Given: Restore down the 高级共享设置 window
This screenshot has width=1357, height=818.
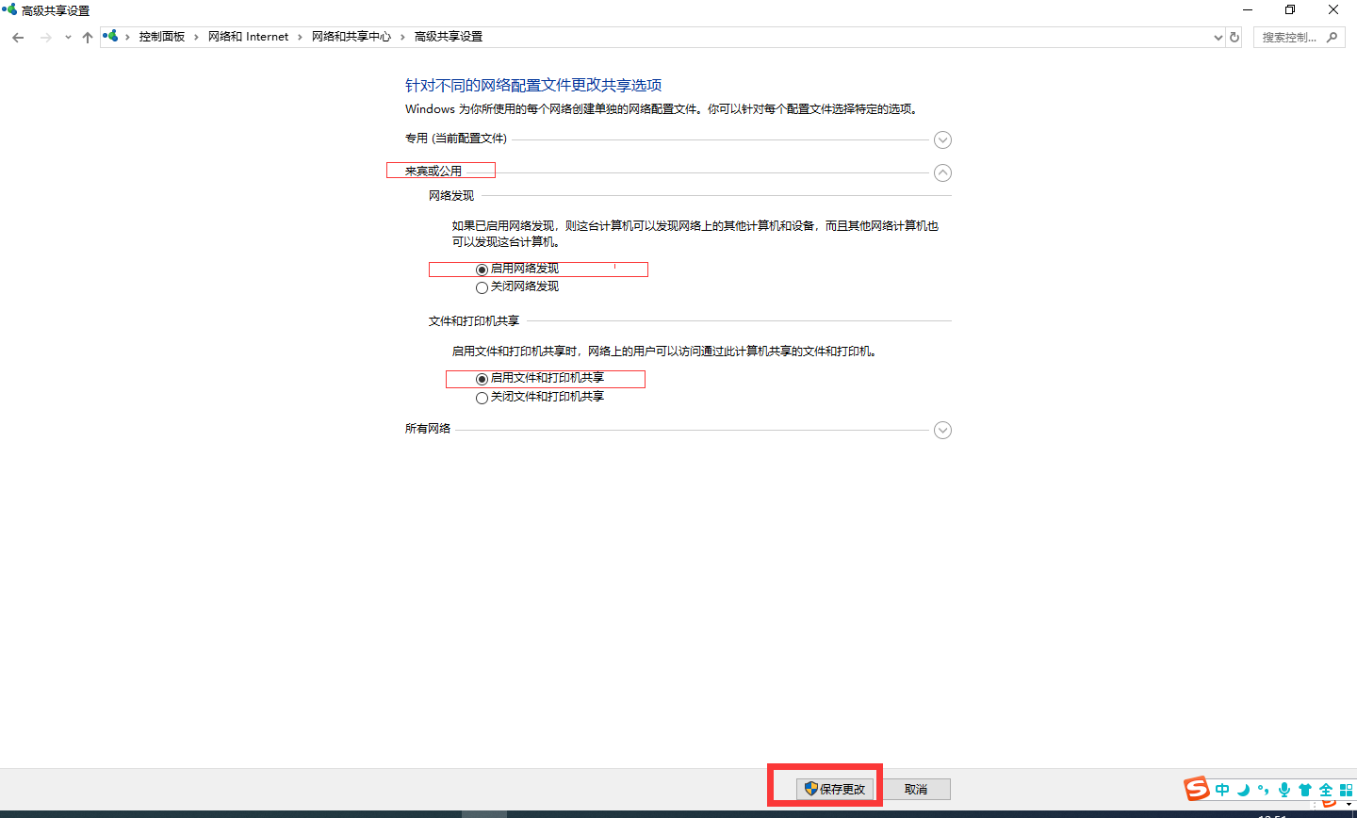Looking at the screenshot, I should pos(1290,10).
